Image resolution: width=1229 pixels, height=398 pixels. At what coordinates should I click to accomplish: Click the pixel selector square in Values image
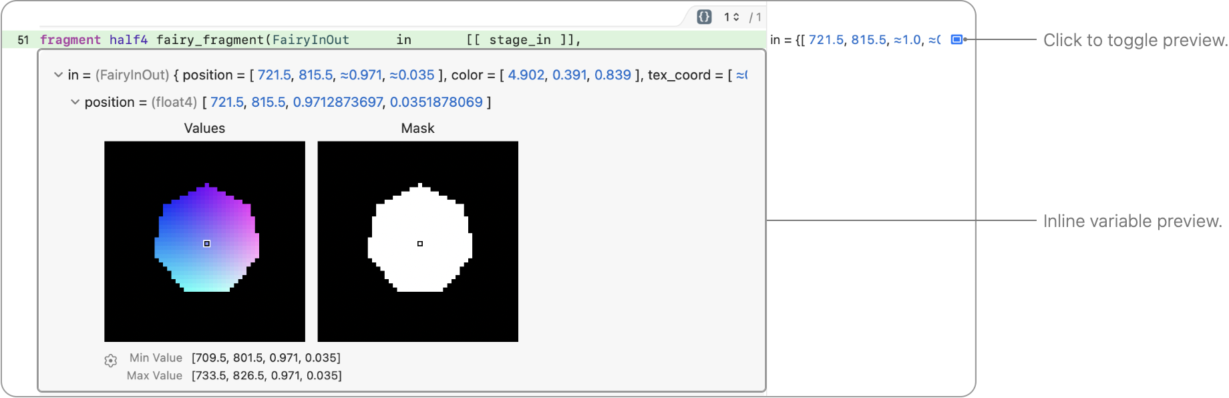207,244
